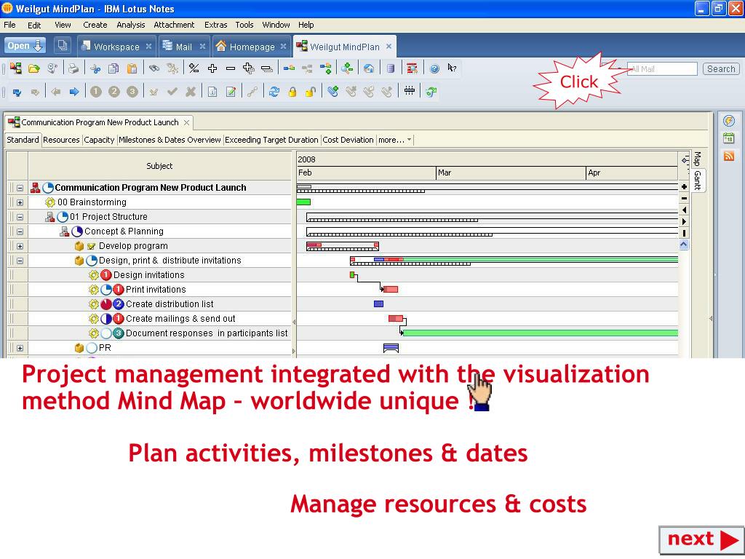The height and width of the screenshot is (559, 745).
Task: Close the Communication Program document tab
Action: 187,122
